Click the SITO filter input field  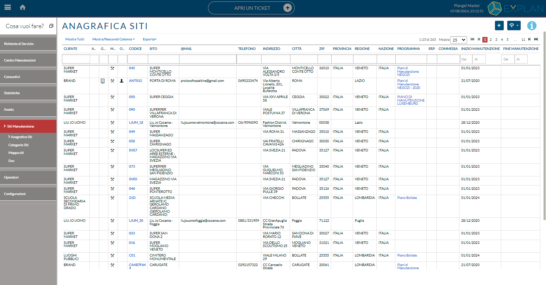pyautogui.click(x=163, y=59)
